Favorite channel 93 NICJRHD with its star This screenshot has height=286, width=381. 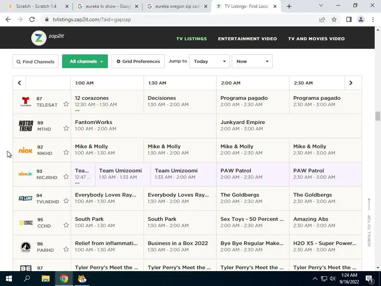click(x=66, y=177)
